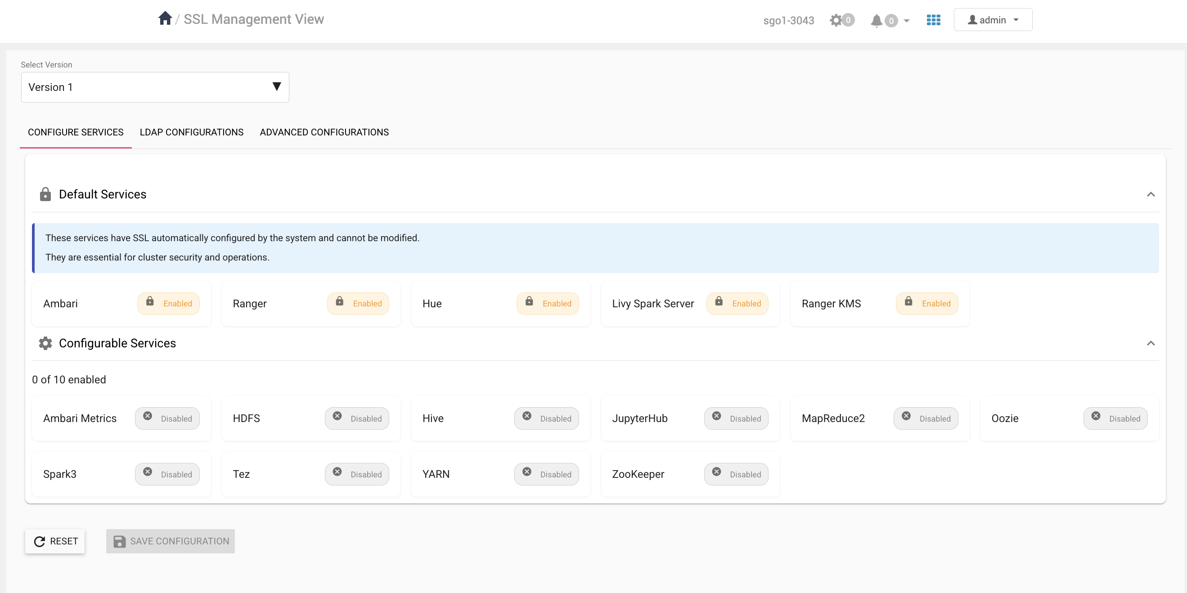1187x593 pixels.
Task: Open alerts bell icon
Action: click(x=877, y=20)
